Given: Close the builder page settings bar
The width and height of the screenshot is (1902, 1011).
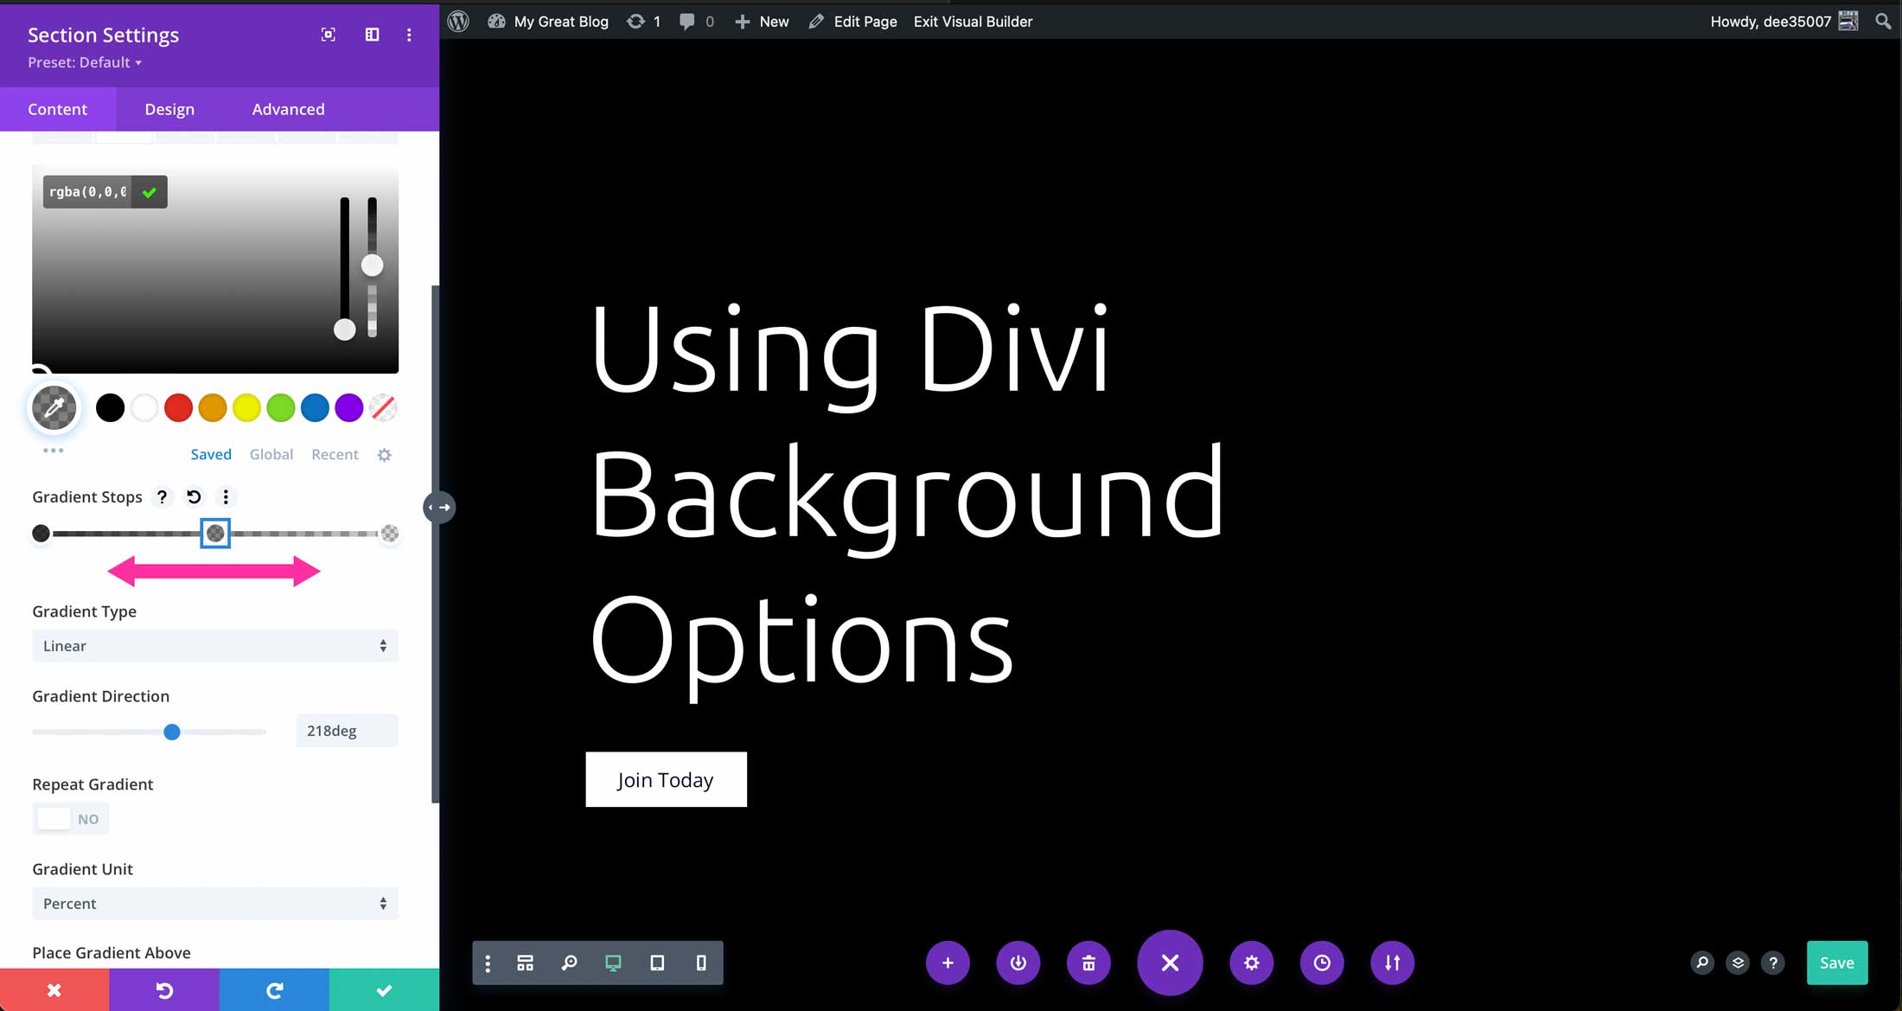Looking at the screenshot, I should coord(1170,963).
